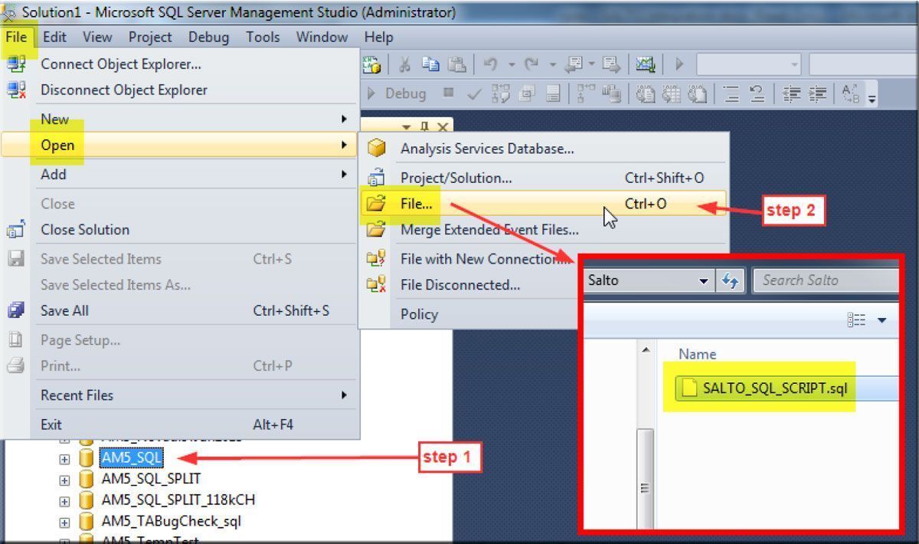Image resolution: width=919 pixels, height=544 pixels.
Task: Click Save All menu entry
Action: click(x=181, y=310)
